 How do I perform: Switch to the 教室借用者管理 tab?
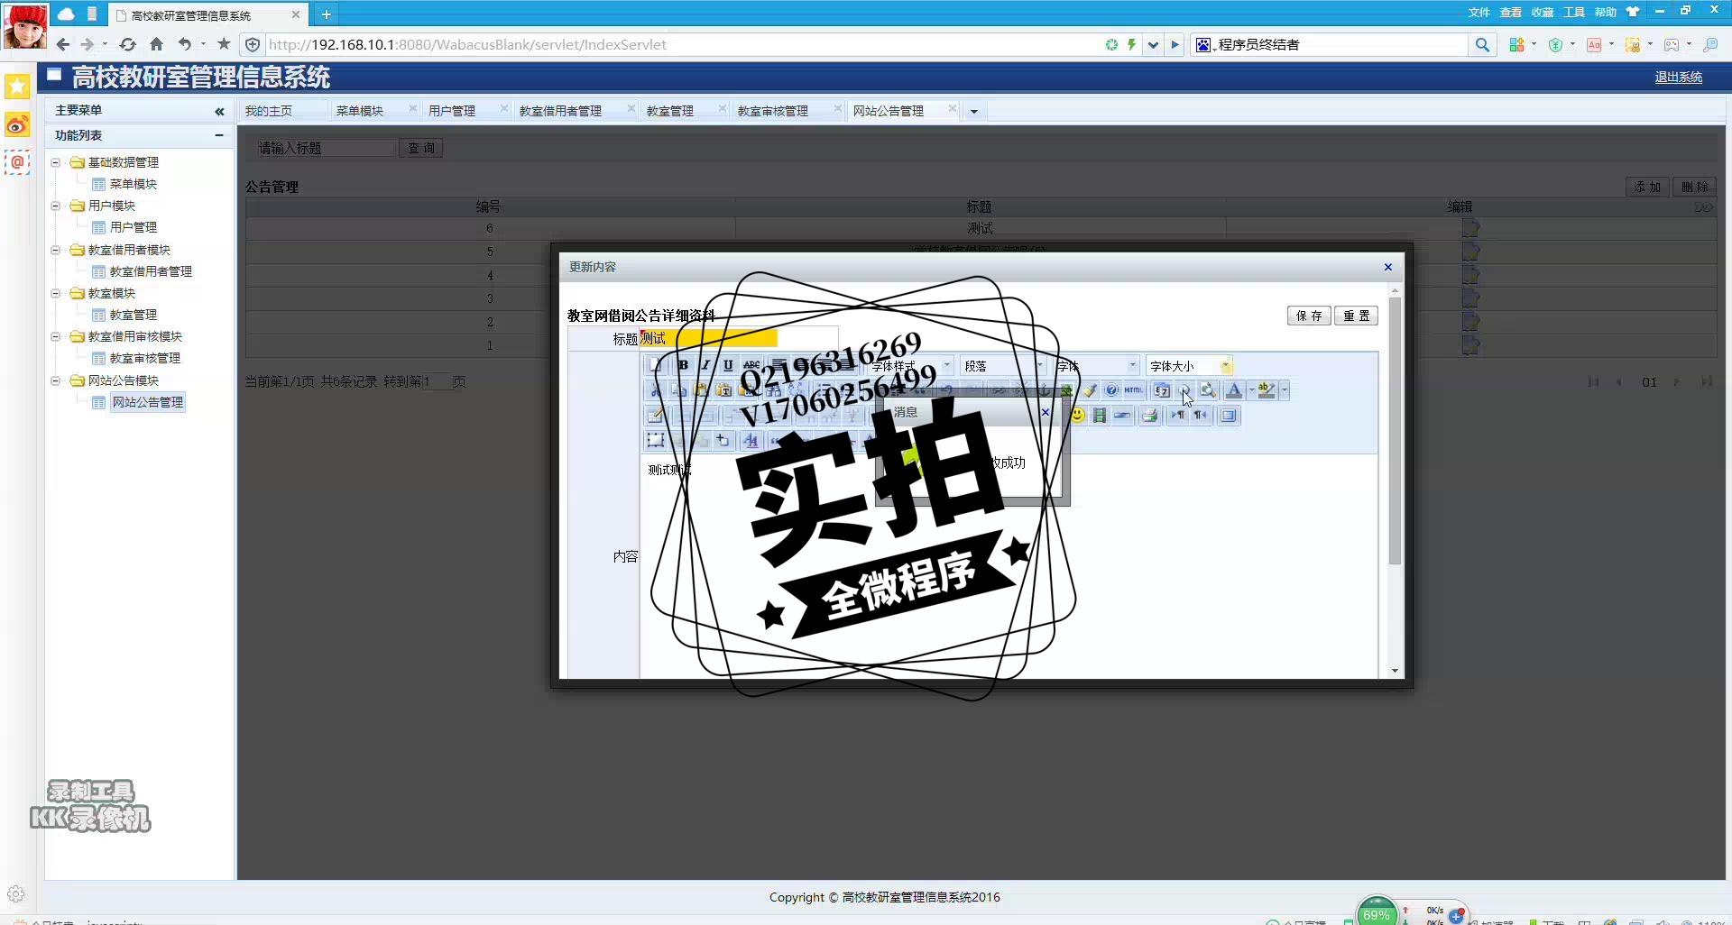click(x=560, y=111)
